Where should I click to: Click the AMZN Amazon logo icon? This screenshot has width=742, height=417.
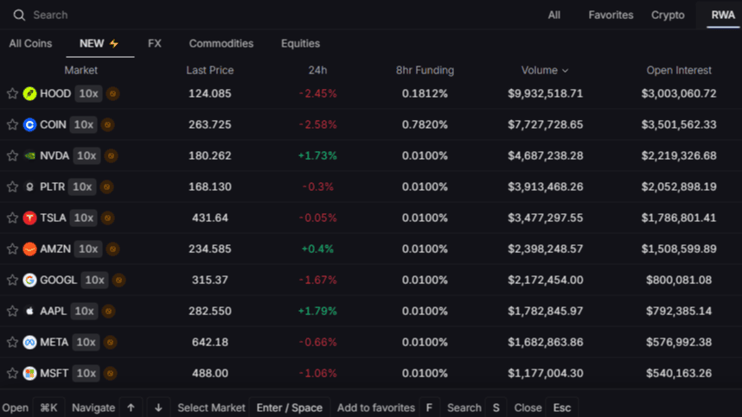click(x=29, y=249)
